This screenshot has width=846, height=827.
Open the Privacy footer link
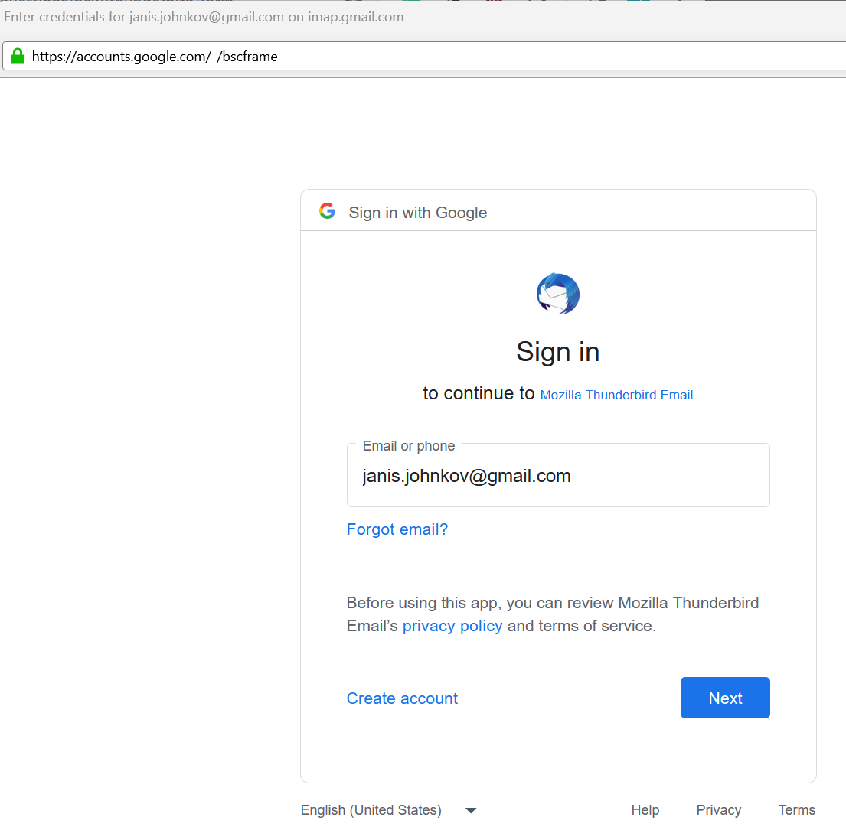click(x=718, y=809)
